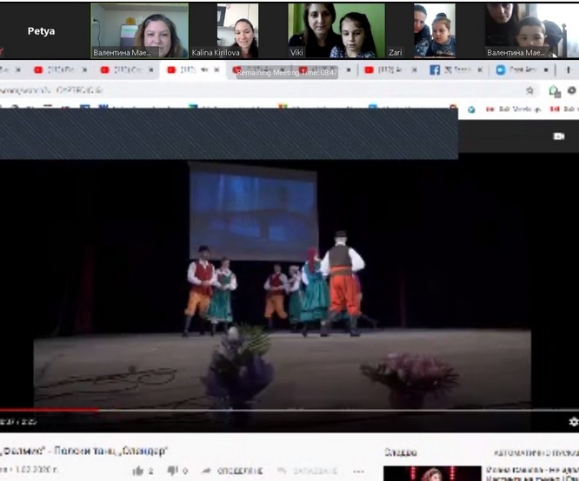Image resolution: width=579 pixels, height=481 pixels.
Task: Bookmark page with the star icon
Action: [529, 90]
